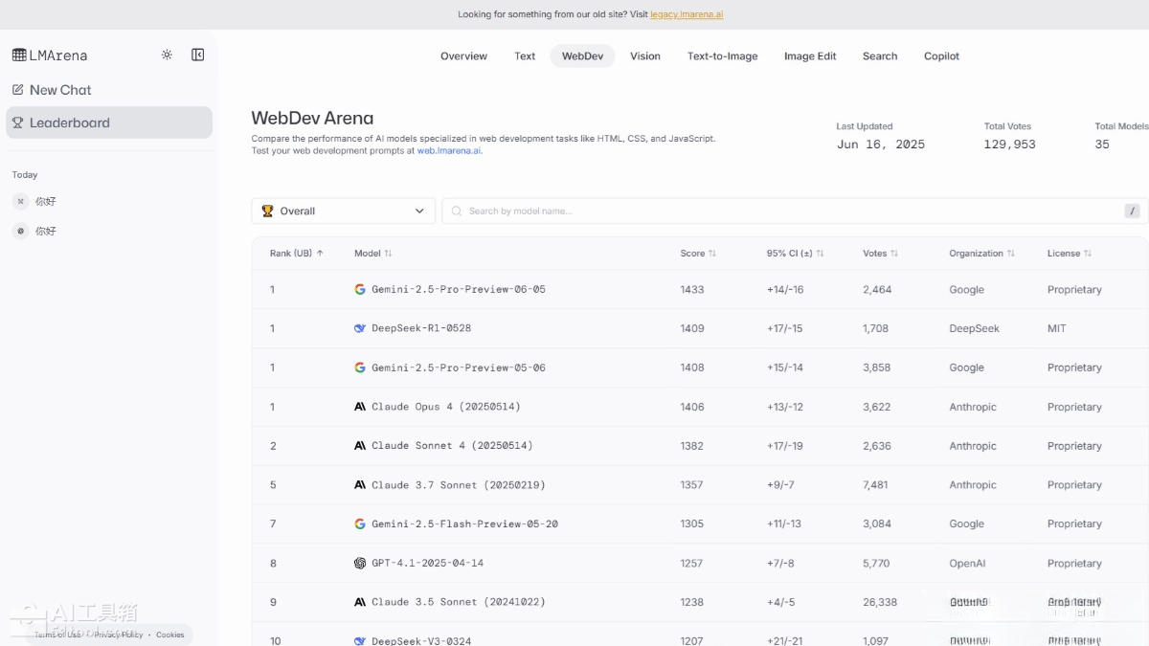Viewport: 1149px width, 646px height.
Task: Click OpenAI icon beside GPT-4.1-2025-04-14
Action: [x=360, y=564]
